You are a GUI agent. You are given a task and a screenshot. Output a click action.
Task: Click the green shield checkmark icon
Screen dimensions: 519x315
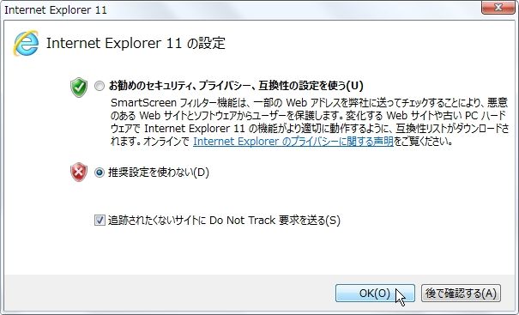point(79,88)
